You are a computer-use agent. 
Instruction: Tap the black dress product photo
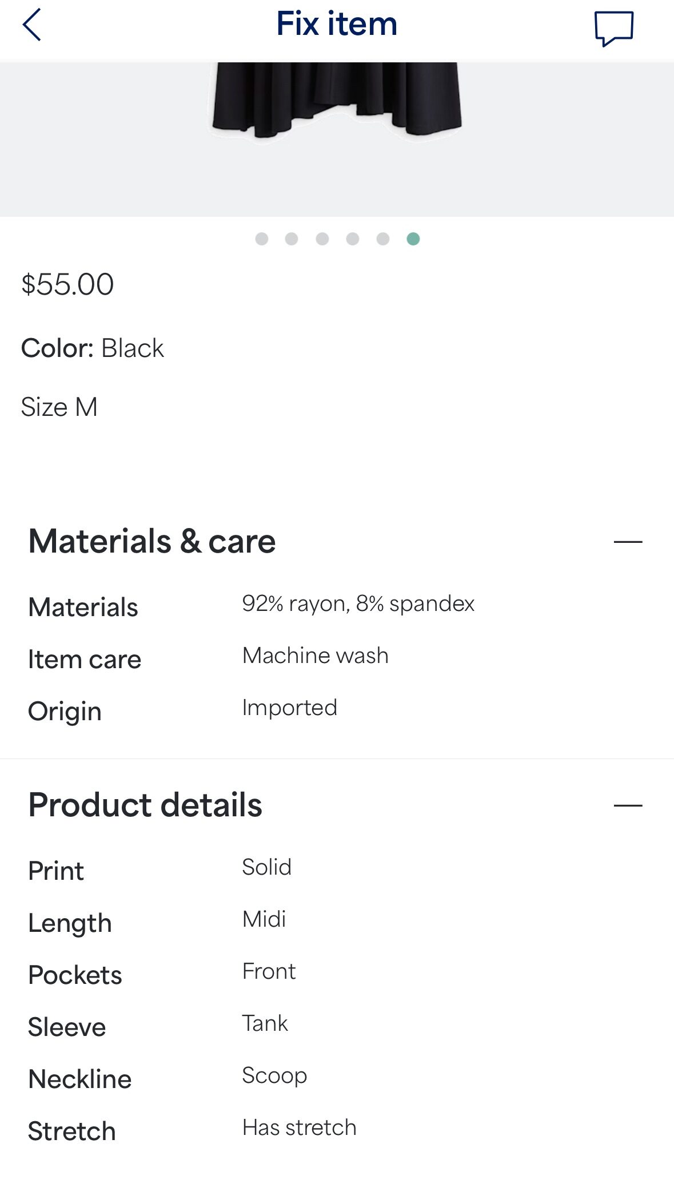(x=337, y=100)
